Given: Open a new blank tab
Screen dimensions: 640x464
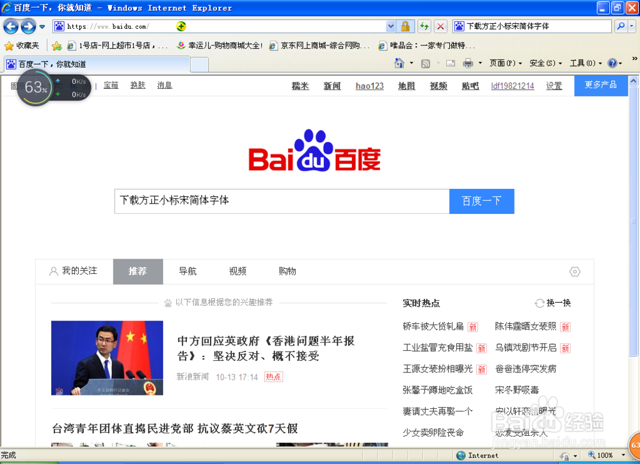Looking at the screenshot, I should tap(200, 65).
